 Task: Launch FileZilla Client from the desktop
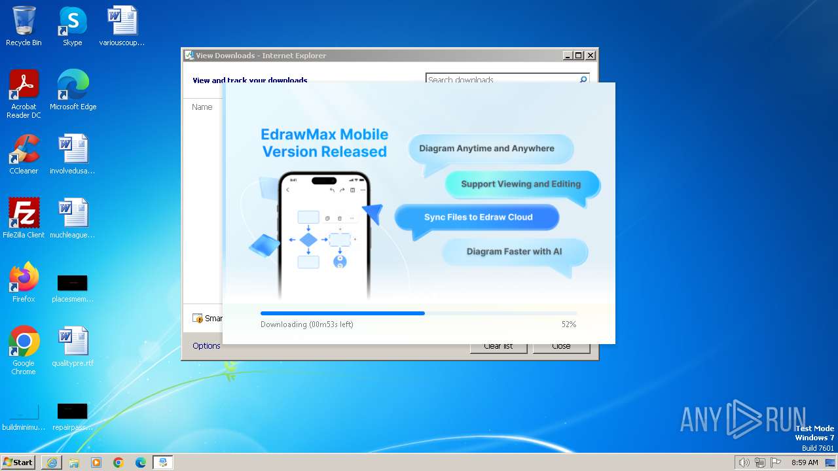24,218
